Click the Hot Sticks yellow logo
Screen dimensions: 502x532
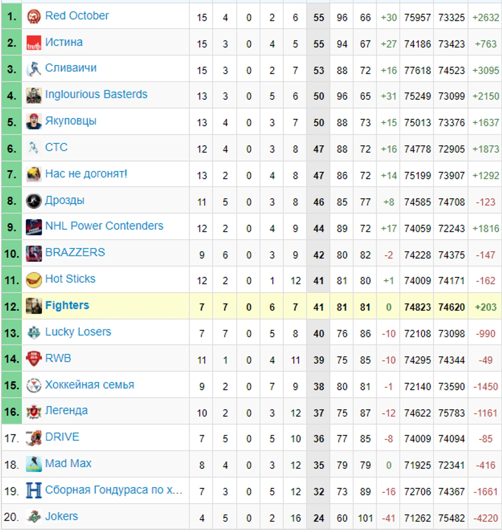point(34,280)
